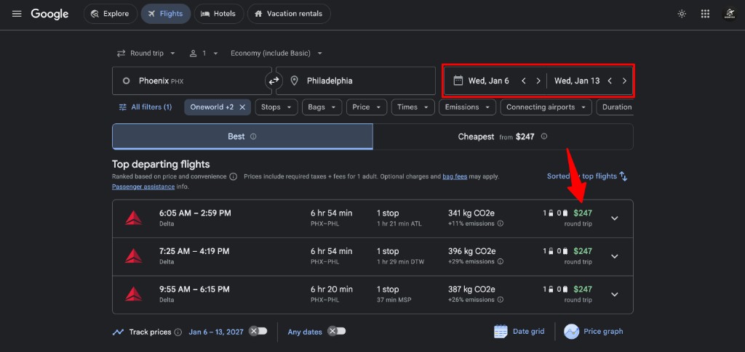Click the 37 min MSP layover text
745x352 pixels.
394,300
